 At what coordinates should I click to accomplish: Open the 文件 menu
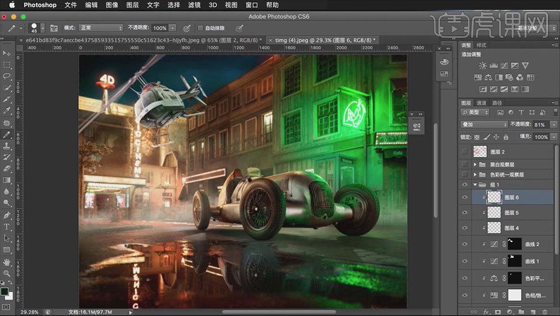coord(71,5)
